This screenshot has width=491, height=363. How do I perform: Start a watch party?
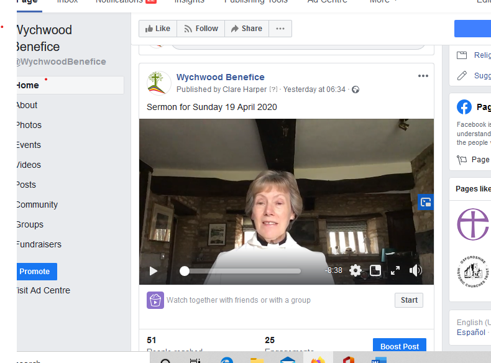[409, 300]
